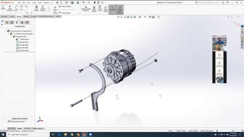Viewport: 244px width, 137px height.
Task: Open the PropertyManager panel tab
Action: click(12, 22)
